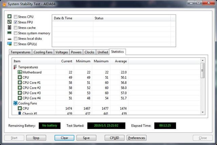This screenshot has height=145, width=217.
Task: Select the Clocks tab
Action: [89, 52]
